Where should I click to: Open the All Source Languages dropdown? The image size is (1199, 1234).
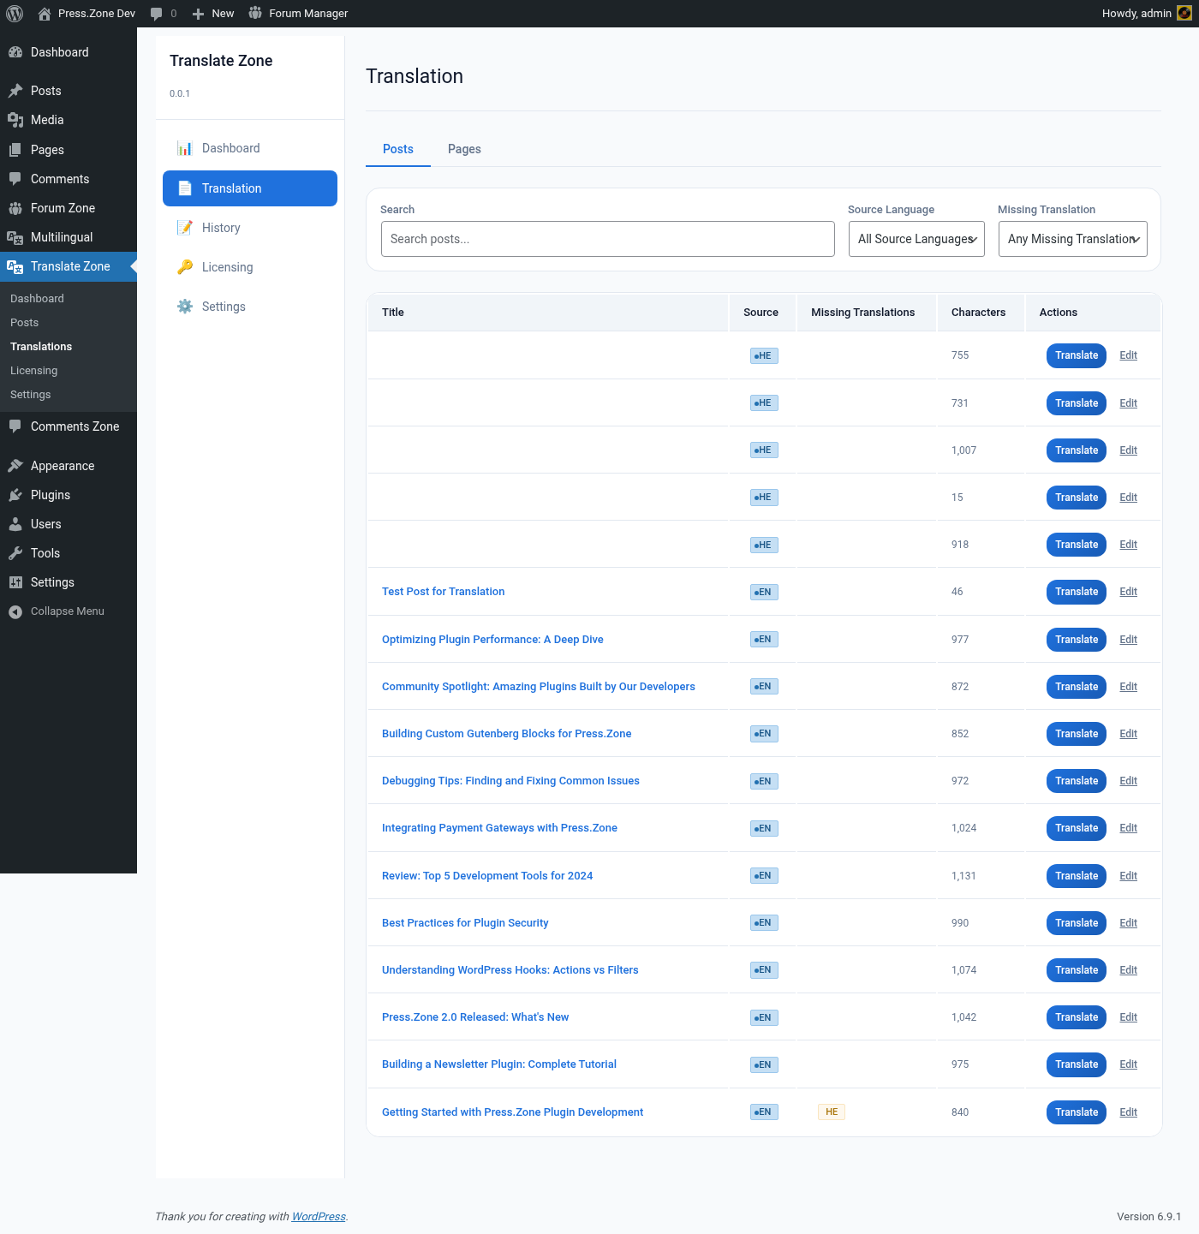[x=916, y=239]
